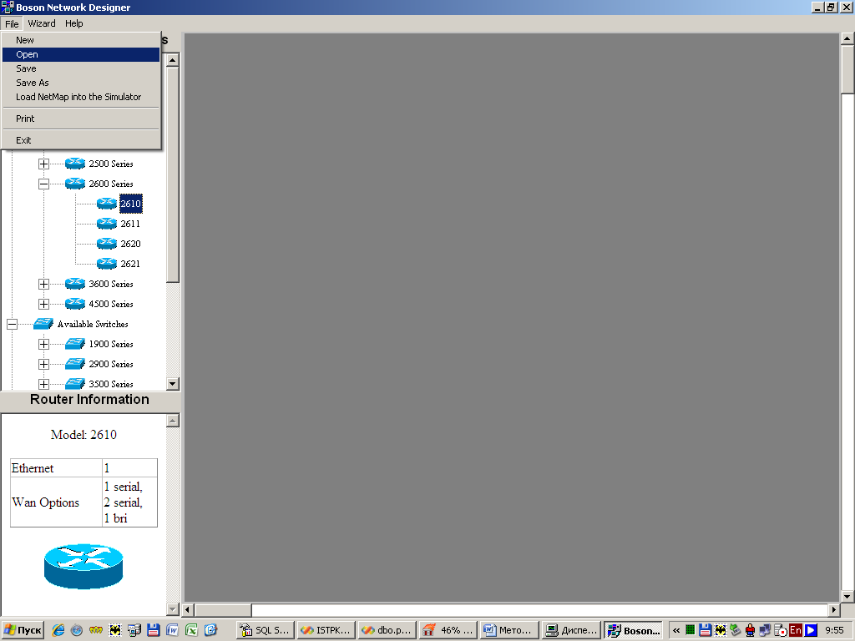The width and height of the screenshot is (855, 641).
Task: Choose Print from the File menu
Action: click(81, 119)
